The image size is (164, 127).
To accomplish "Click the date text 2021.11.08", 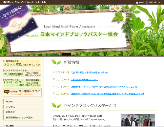I will pos(63,73).
